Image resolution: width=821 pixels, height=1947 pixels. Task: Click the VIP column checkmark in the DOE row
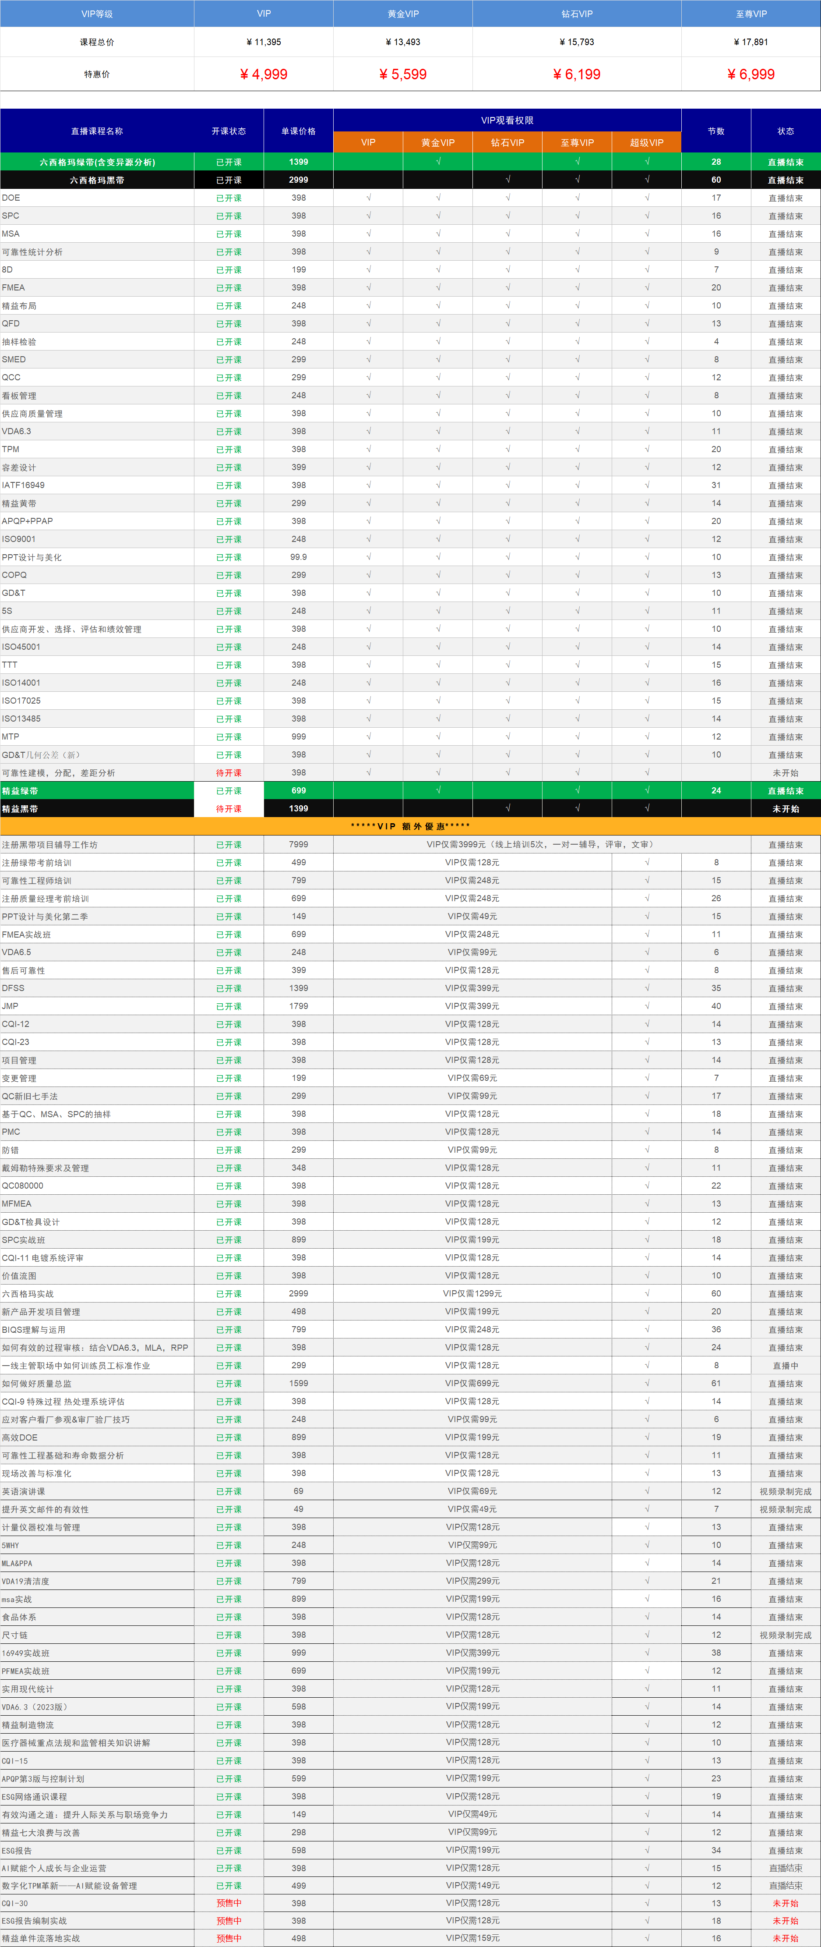click(x=368, y=198)
